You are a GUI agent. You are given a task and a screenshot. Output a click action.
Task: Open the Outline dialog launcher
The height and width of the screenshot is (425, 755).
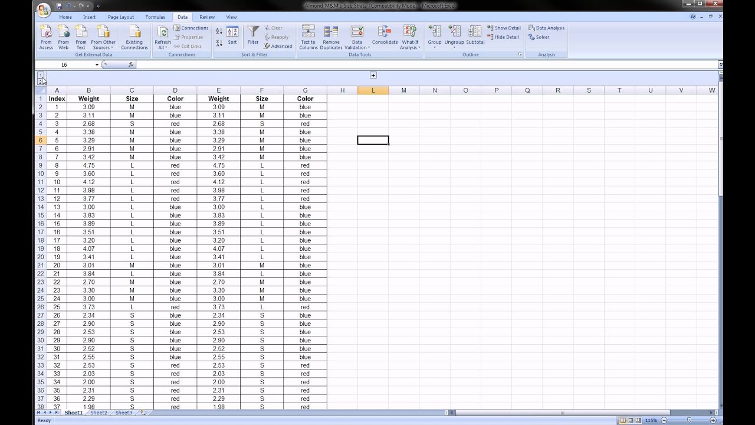(x=520, y=54)
